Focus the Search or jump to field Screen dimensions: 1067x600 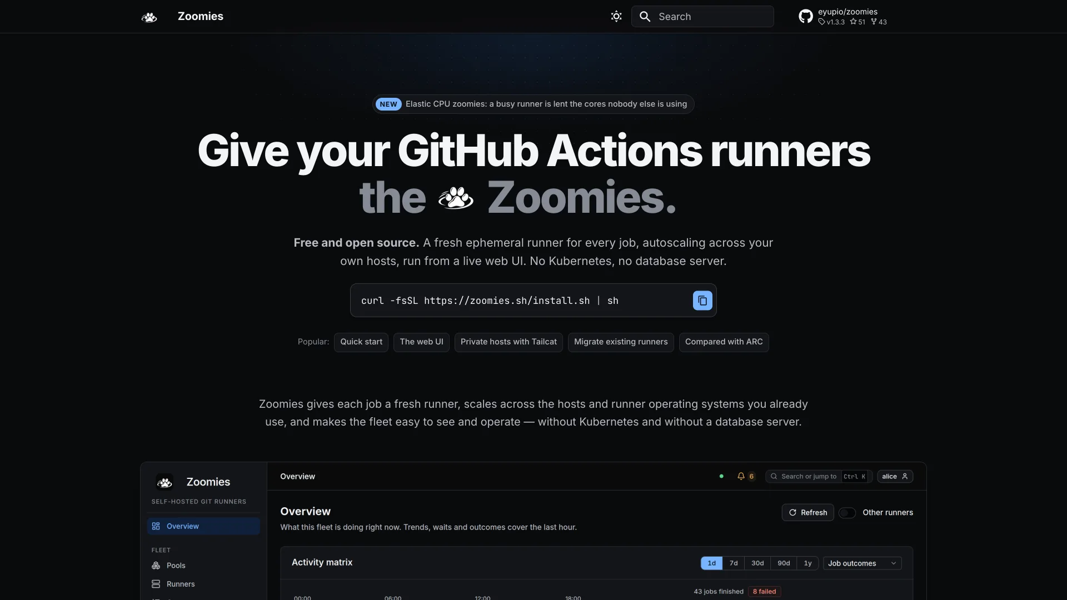pos(819,476)
